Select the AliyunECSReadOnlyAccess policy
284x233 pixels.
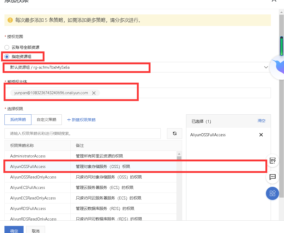coord(91,198)
